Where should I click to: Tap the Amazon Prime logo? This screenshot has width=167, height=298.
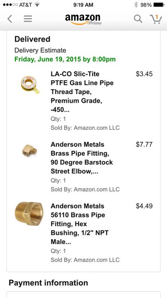click(x=83, y=20)
